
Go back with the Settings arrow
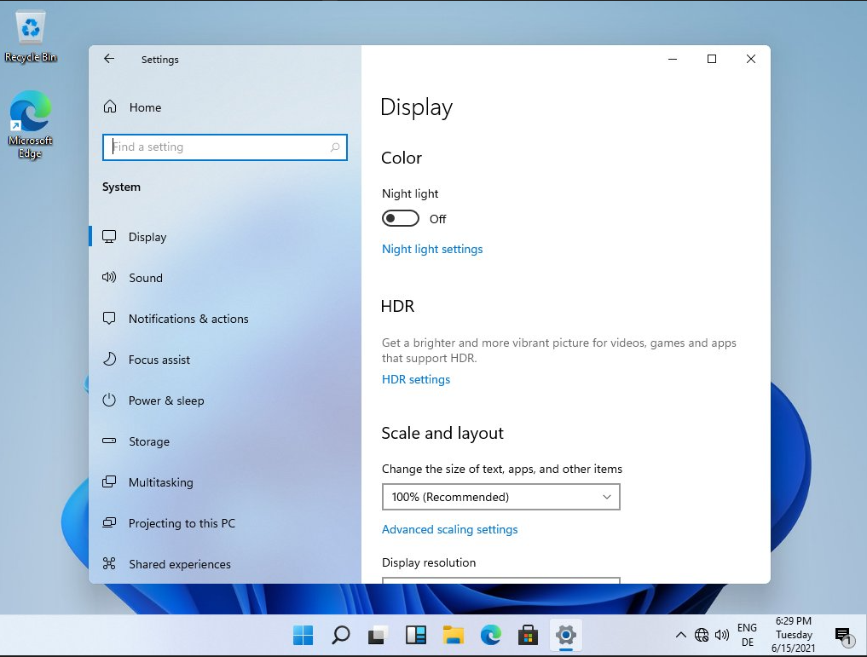(109, 59)
